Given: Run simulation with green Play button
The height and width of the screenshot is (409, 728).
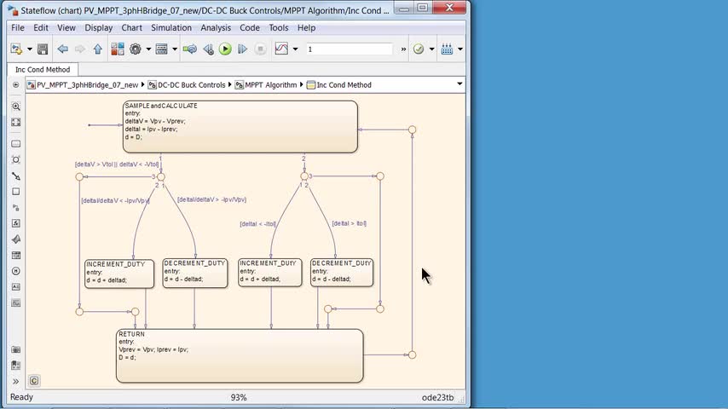Looking at the screenshot, I should coord(225,49).
